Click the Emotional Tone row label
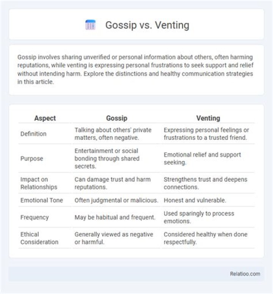273x294 pixels. tap(42, 200)
